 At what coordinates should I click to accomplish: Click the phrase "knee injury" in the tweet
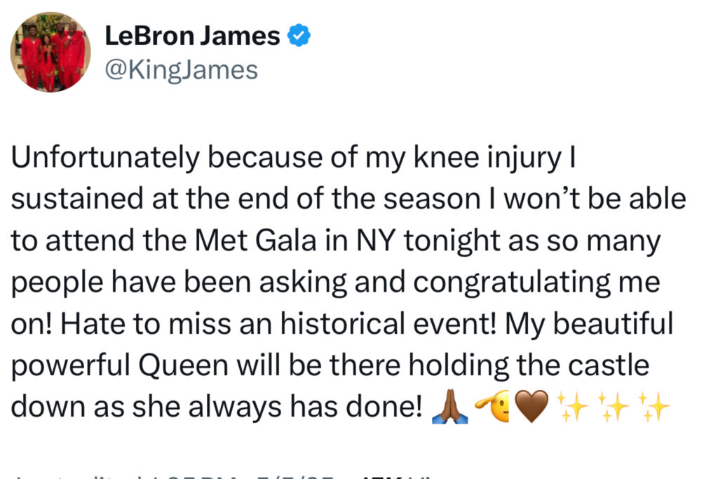point(488,159)
